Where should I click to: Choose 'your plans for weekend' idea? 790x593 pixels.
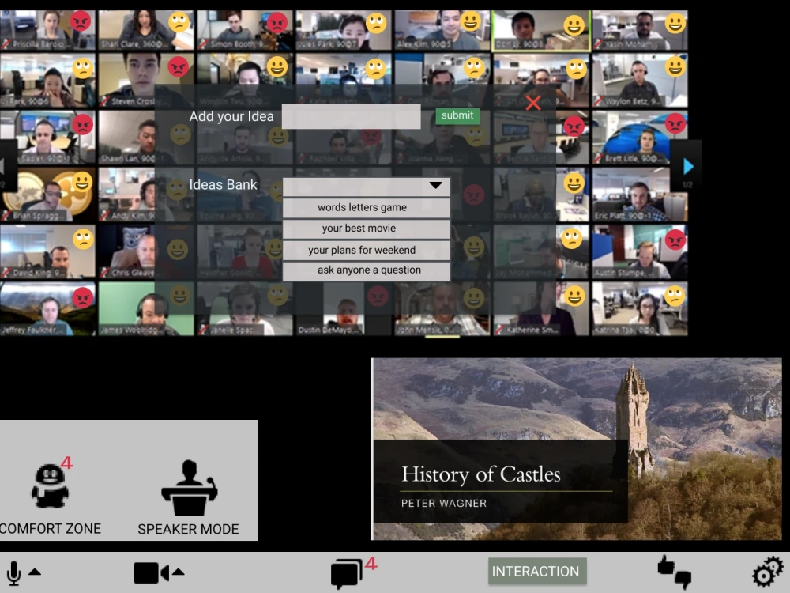point(367,250)
